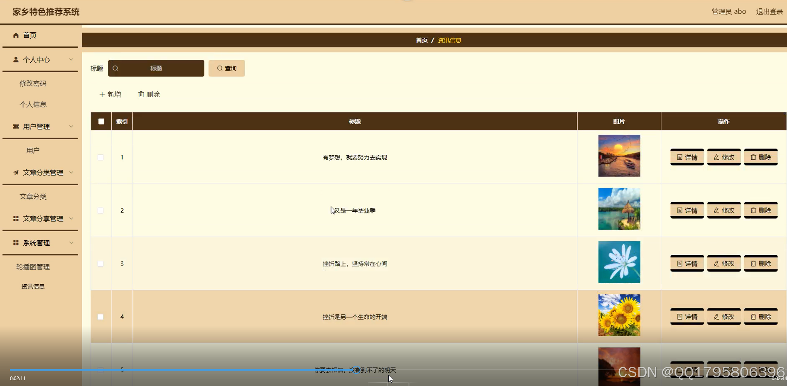Check the checkbox beside 挫折路上，坚持常在心间
787x386 pixels.
[x=100, y=264]
